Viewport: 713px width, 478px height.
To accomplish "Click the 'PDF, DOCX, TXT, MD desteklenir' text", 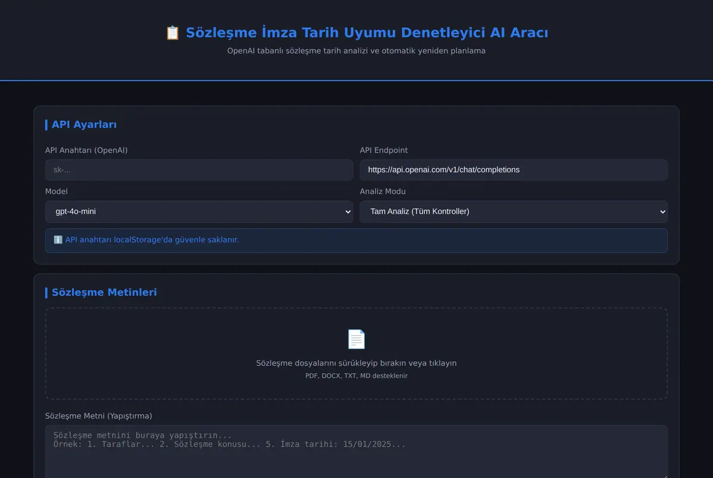I will coord(356,376).
